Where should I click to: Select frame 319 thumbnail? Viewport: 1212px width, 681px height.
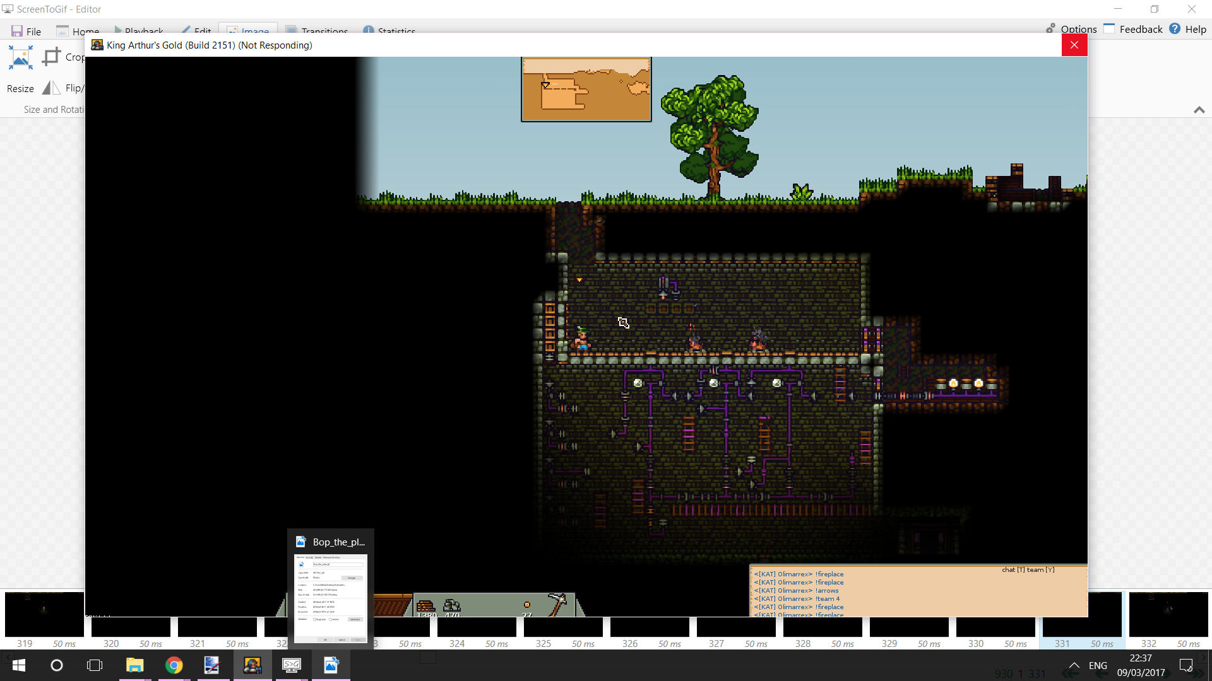click(44, 614)
